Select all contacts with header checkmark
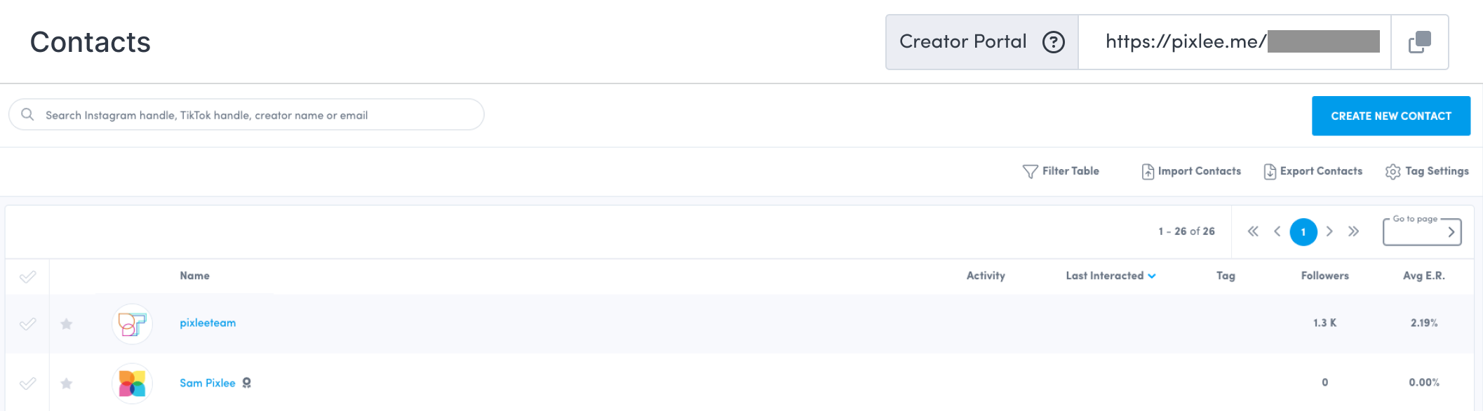Viewport: 1483px width, 411px height. 27,277
